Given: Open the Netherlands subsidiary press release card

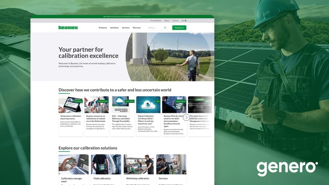Looking at the screenshot, I should point(97,116).
